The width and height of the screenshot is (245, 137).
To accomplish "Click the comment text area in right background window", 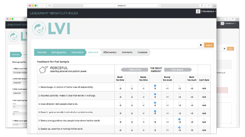I will pos(224,113).
